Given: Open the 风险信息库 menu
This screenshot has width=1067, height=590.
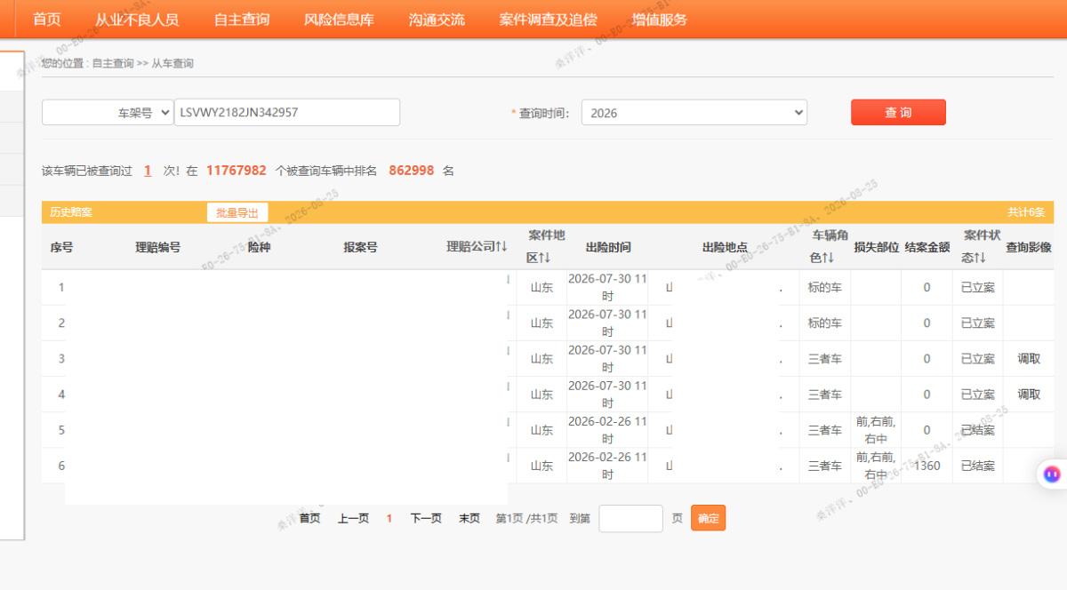Looking at the screenshot, I should (339, 20).
